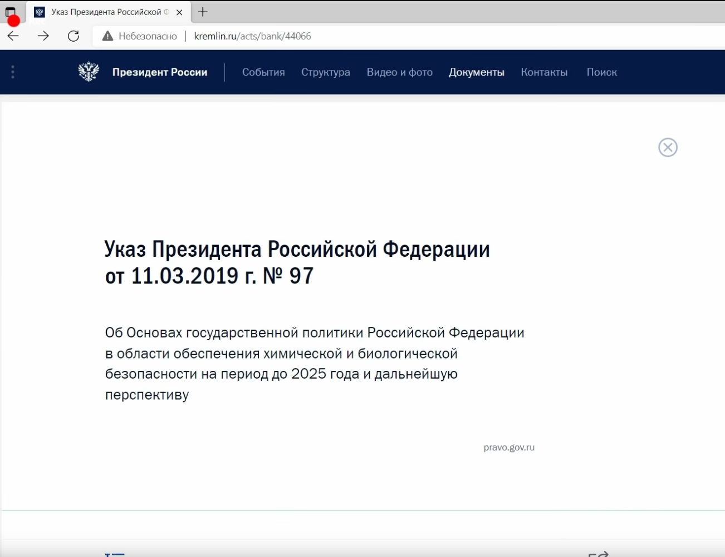Viewport: 725px width, 557px height.
Task: Open the 'Поиск' search menu item
Action: coord(602,72)
